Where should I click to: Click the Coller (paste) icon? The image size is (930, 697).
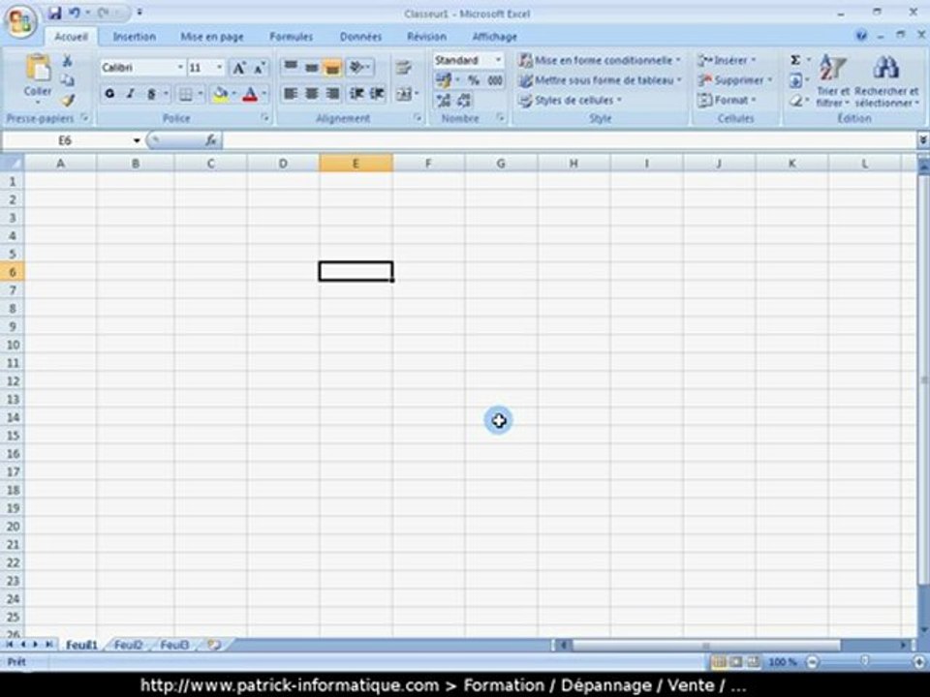point(38,68)
